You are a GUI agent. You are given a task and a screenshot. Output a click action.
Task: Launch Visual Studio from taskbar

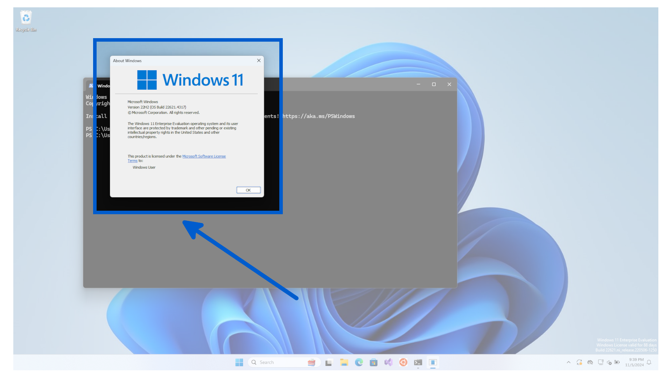click(x=388, y=362)
